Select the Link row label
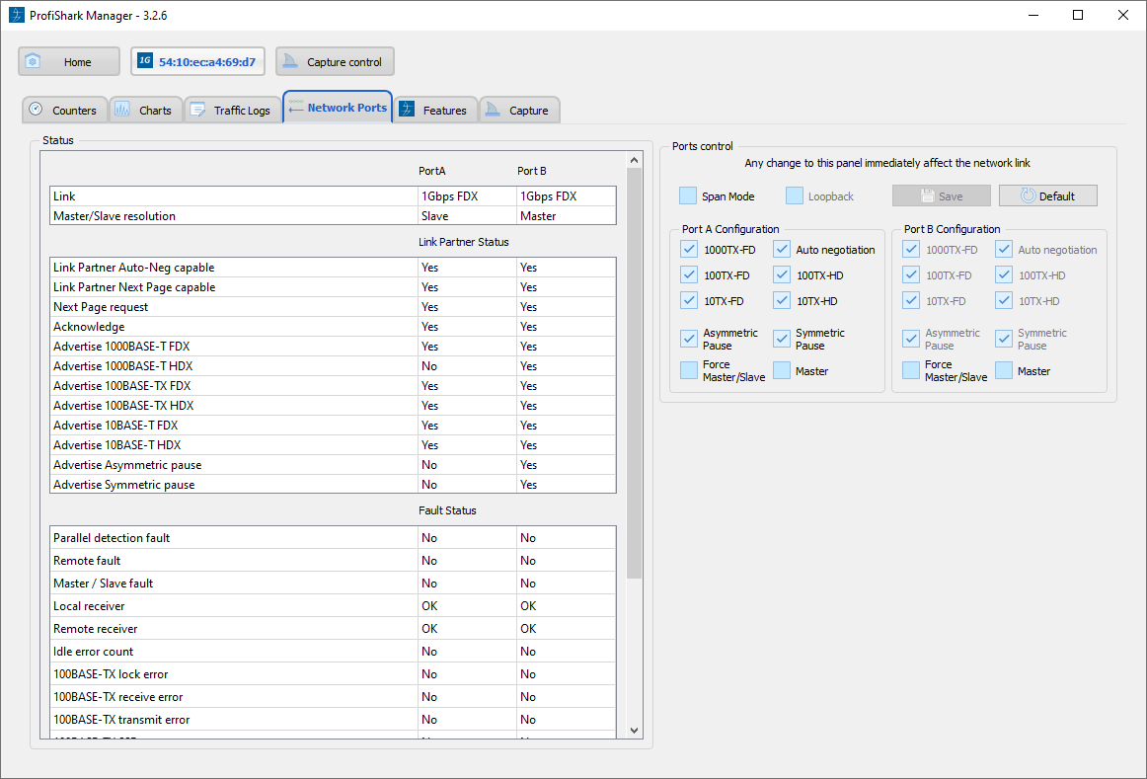The width and height of the screenshot is (1147, 779). [64, 196]
